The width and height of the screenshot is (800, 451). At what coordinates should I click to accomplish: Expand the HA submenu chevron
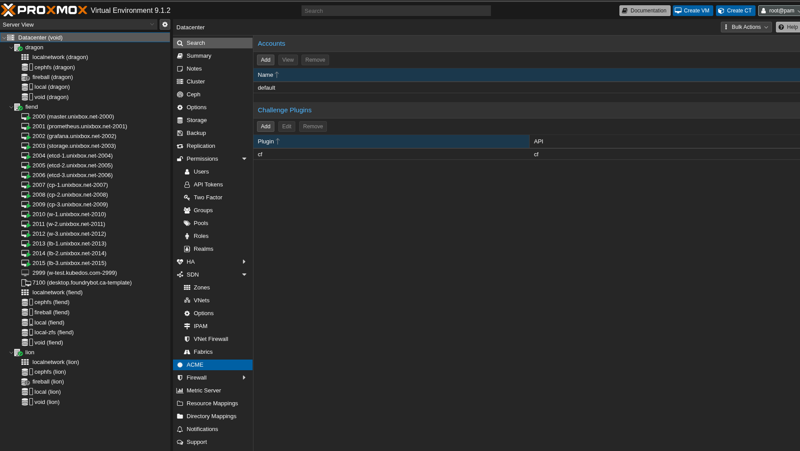244,261
